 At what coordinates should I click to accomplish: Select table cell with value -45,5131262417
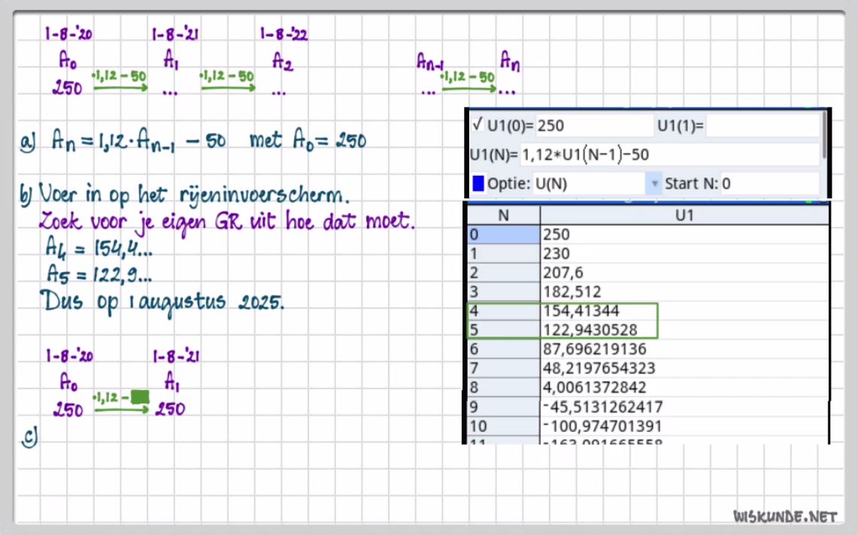click(x=684, y=407)
